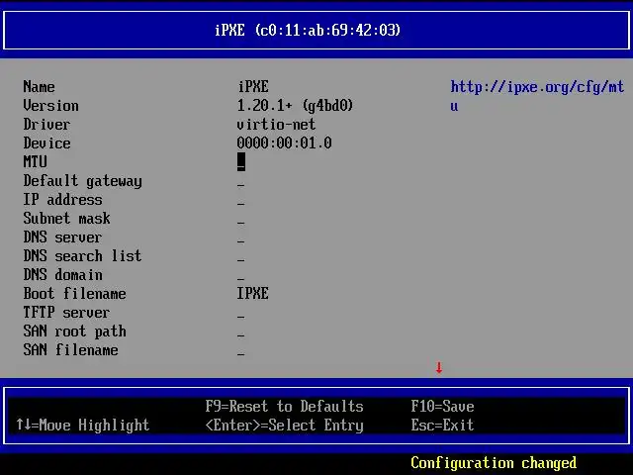Click version value 1.20.1+ (g4bd0)
The width and height of the screenshot is (633, 475).
pyautogui.click(x=295, y=106)
